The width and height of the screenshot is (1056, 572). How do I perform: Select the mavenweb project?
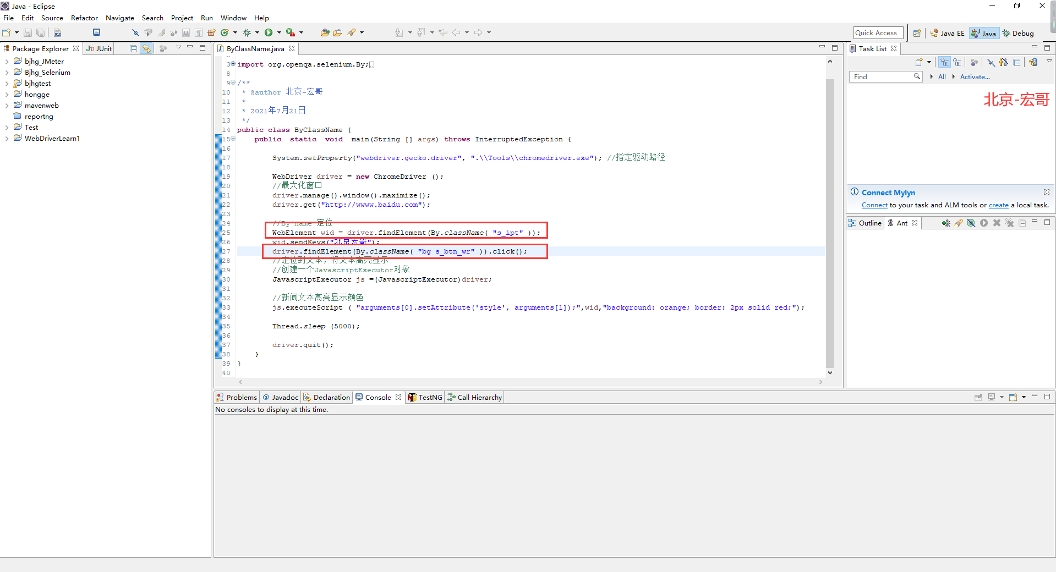point(36,106)
